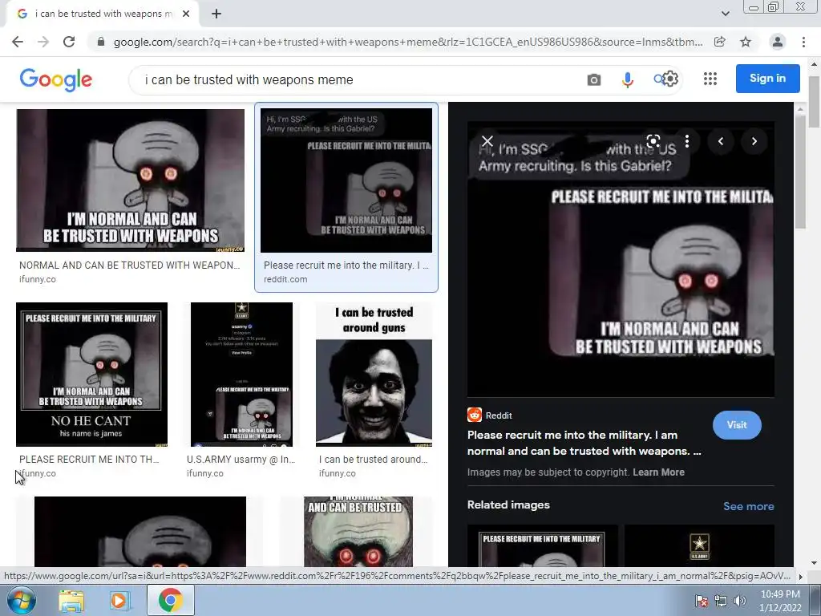
Task: Go back to the previous page
Action: (18, 42)
